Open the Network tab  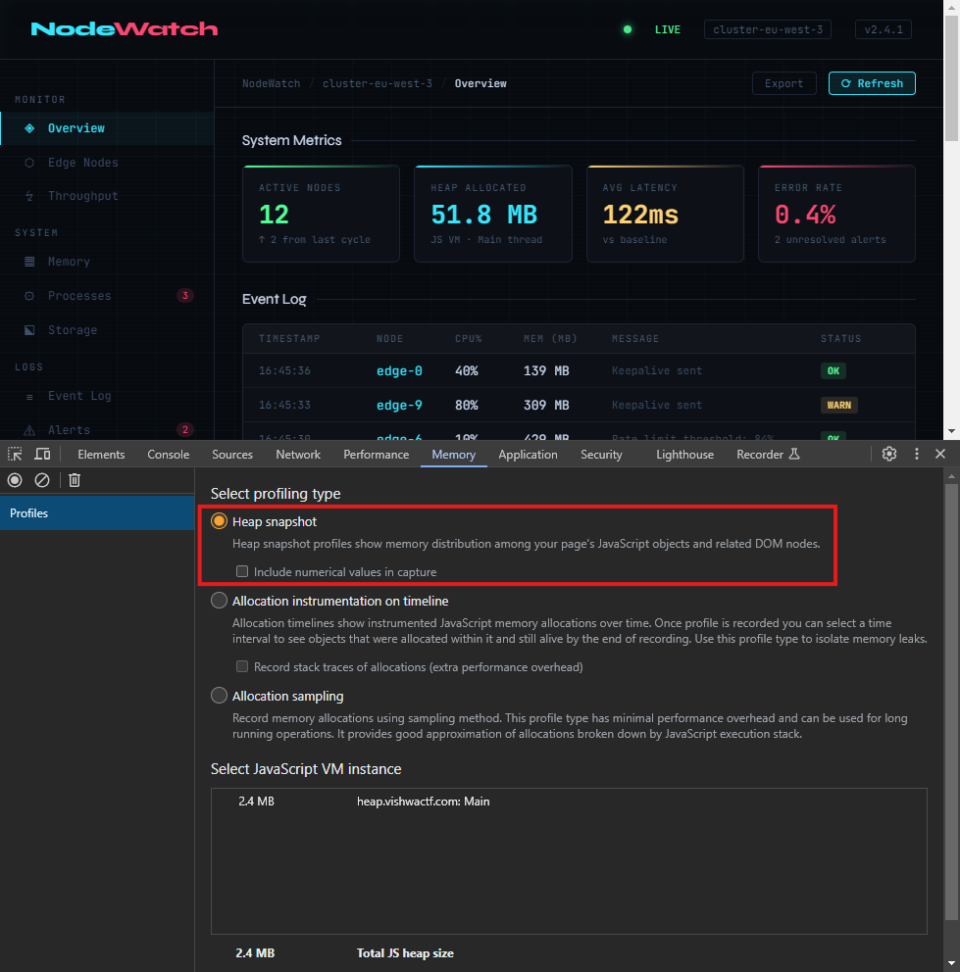298,455
